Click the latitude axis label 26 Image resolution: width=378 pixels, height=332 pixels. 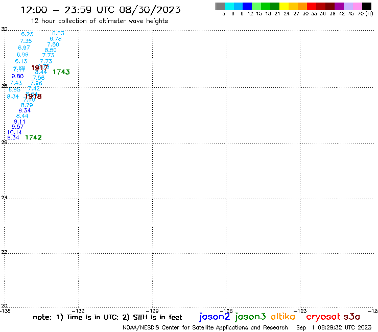[x=4, y=143]
